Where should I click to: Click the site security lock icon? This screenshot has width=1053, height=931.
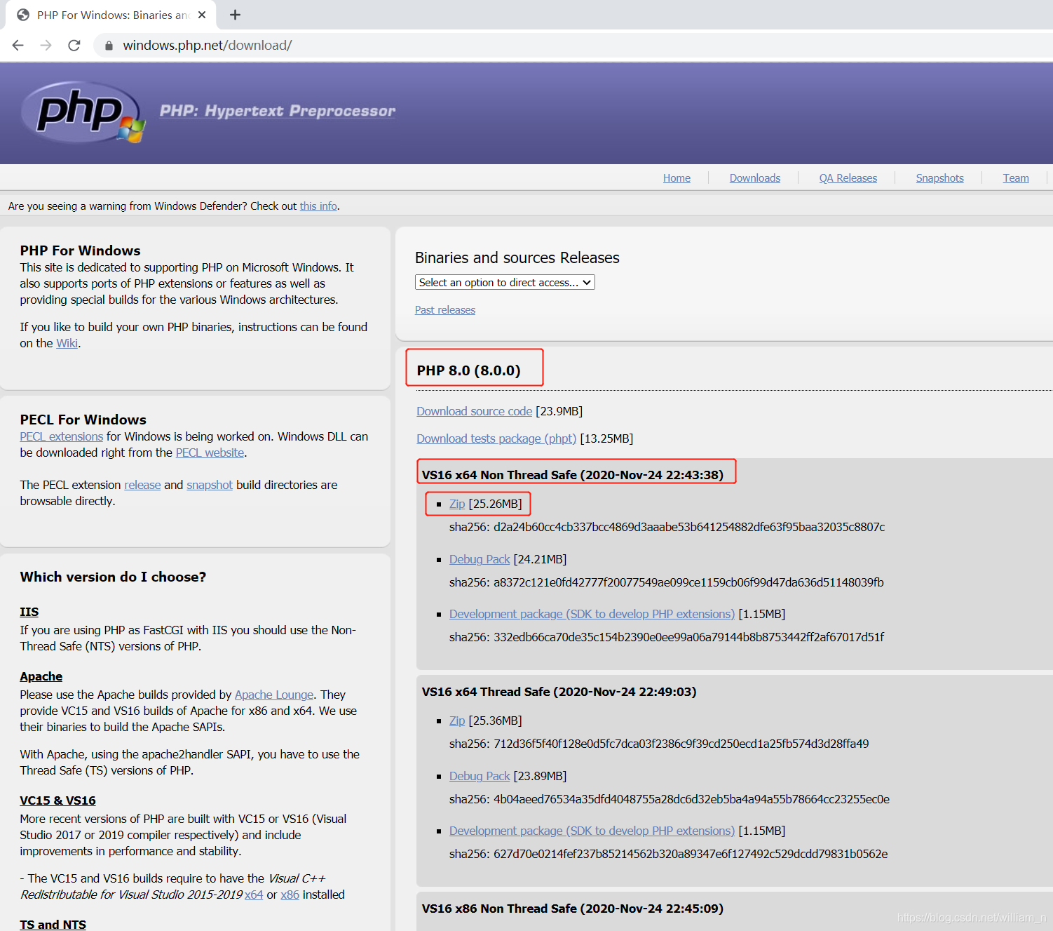tap(108, 45)
